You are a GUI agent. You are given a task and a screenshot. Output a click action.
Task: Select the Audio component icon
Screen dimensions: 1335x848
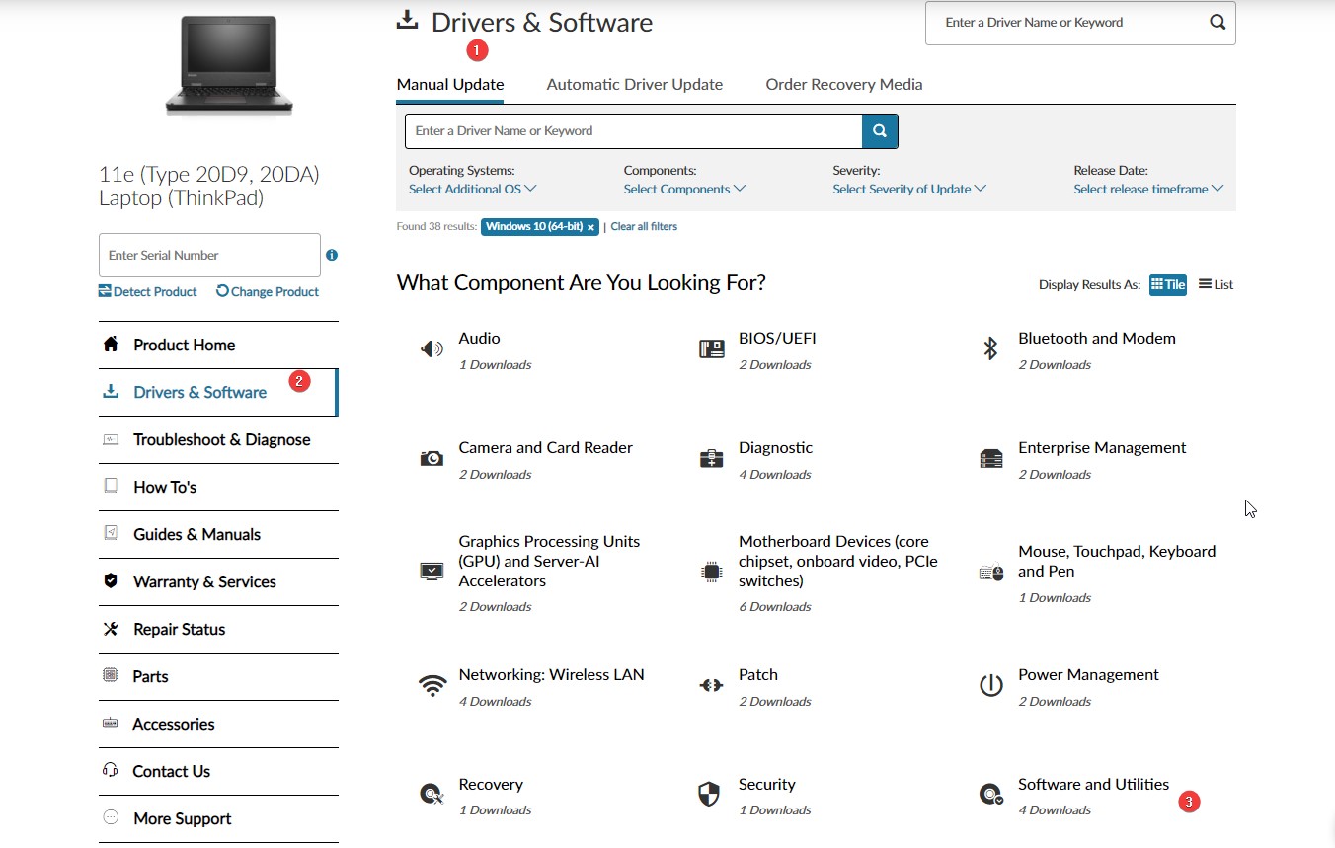coord(432,348)
